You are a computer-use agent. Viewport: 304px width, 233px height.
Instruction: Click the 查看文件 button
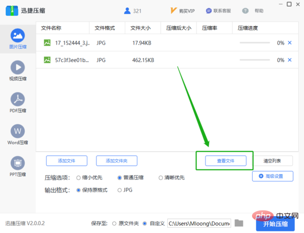(226, 161)
